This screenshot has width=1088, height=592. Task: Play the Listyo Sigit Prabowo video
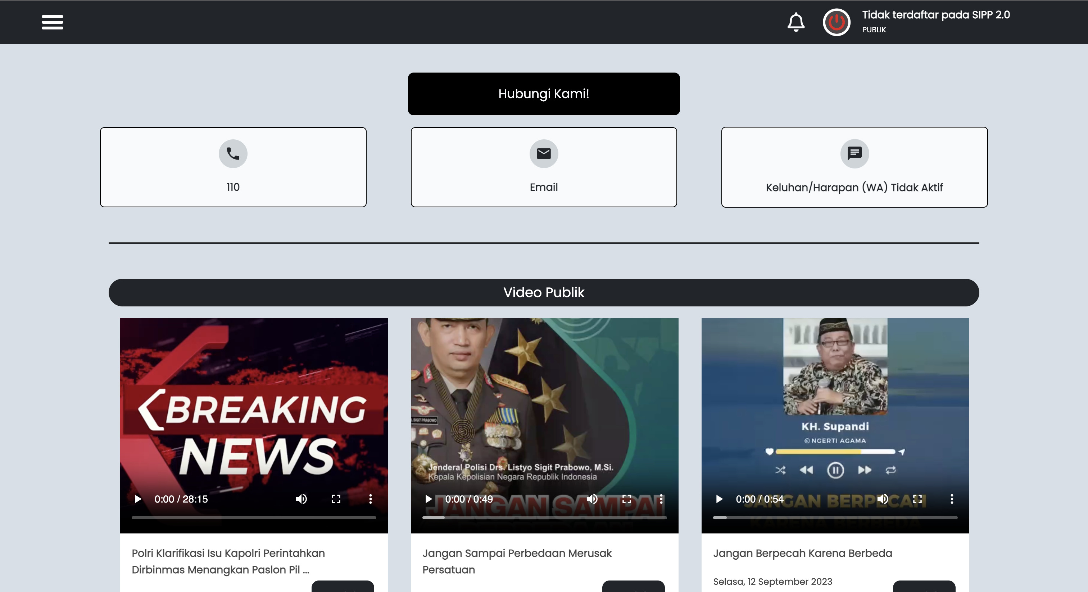tap(428, 499)
